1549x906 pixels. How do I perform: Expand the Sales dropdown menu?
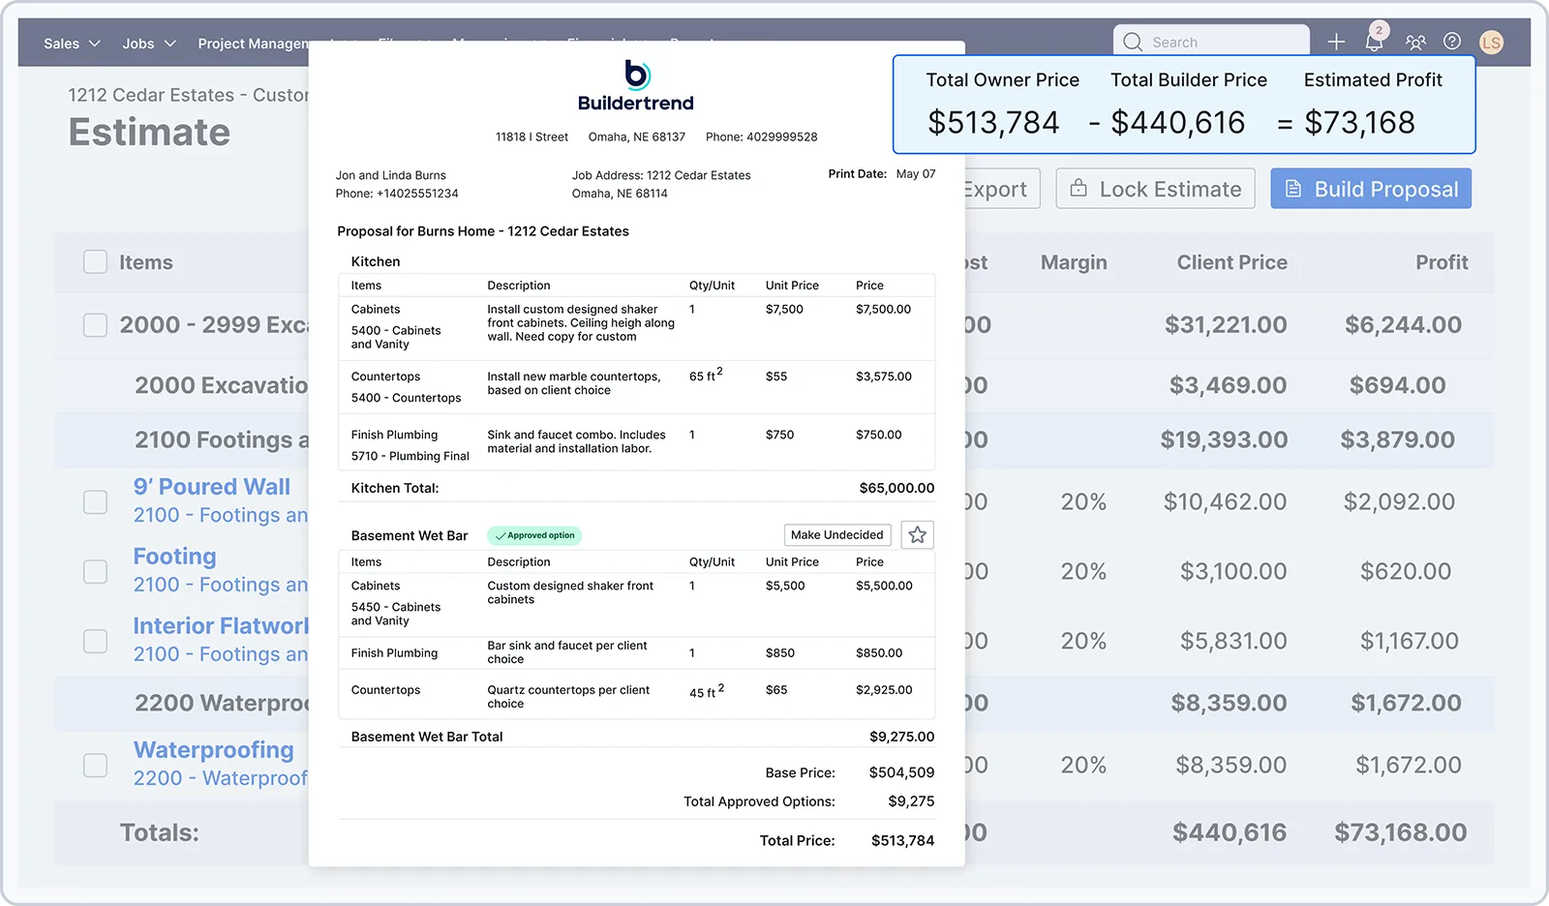coord(72,44)
